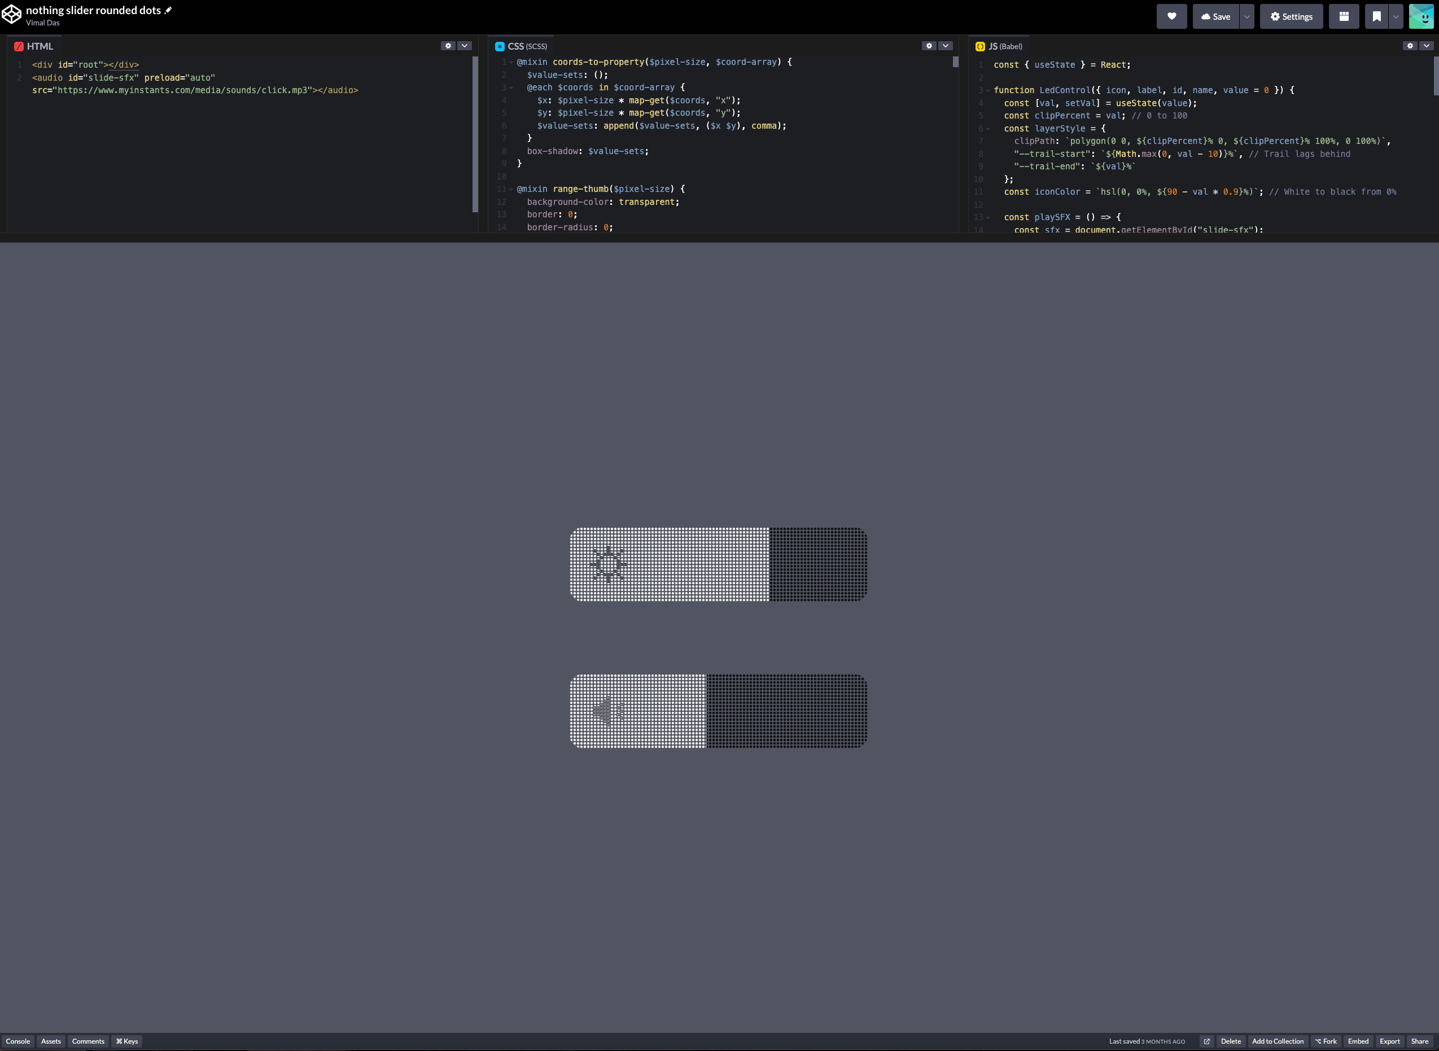Click the CodePen logo icon

tap(11, 15)
